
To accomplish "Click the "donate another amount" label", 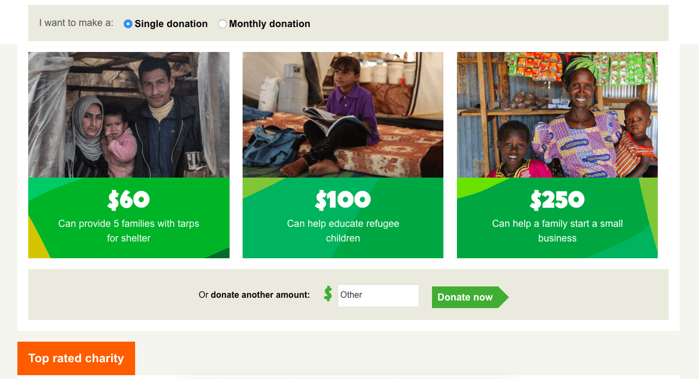I will (260, 295).
